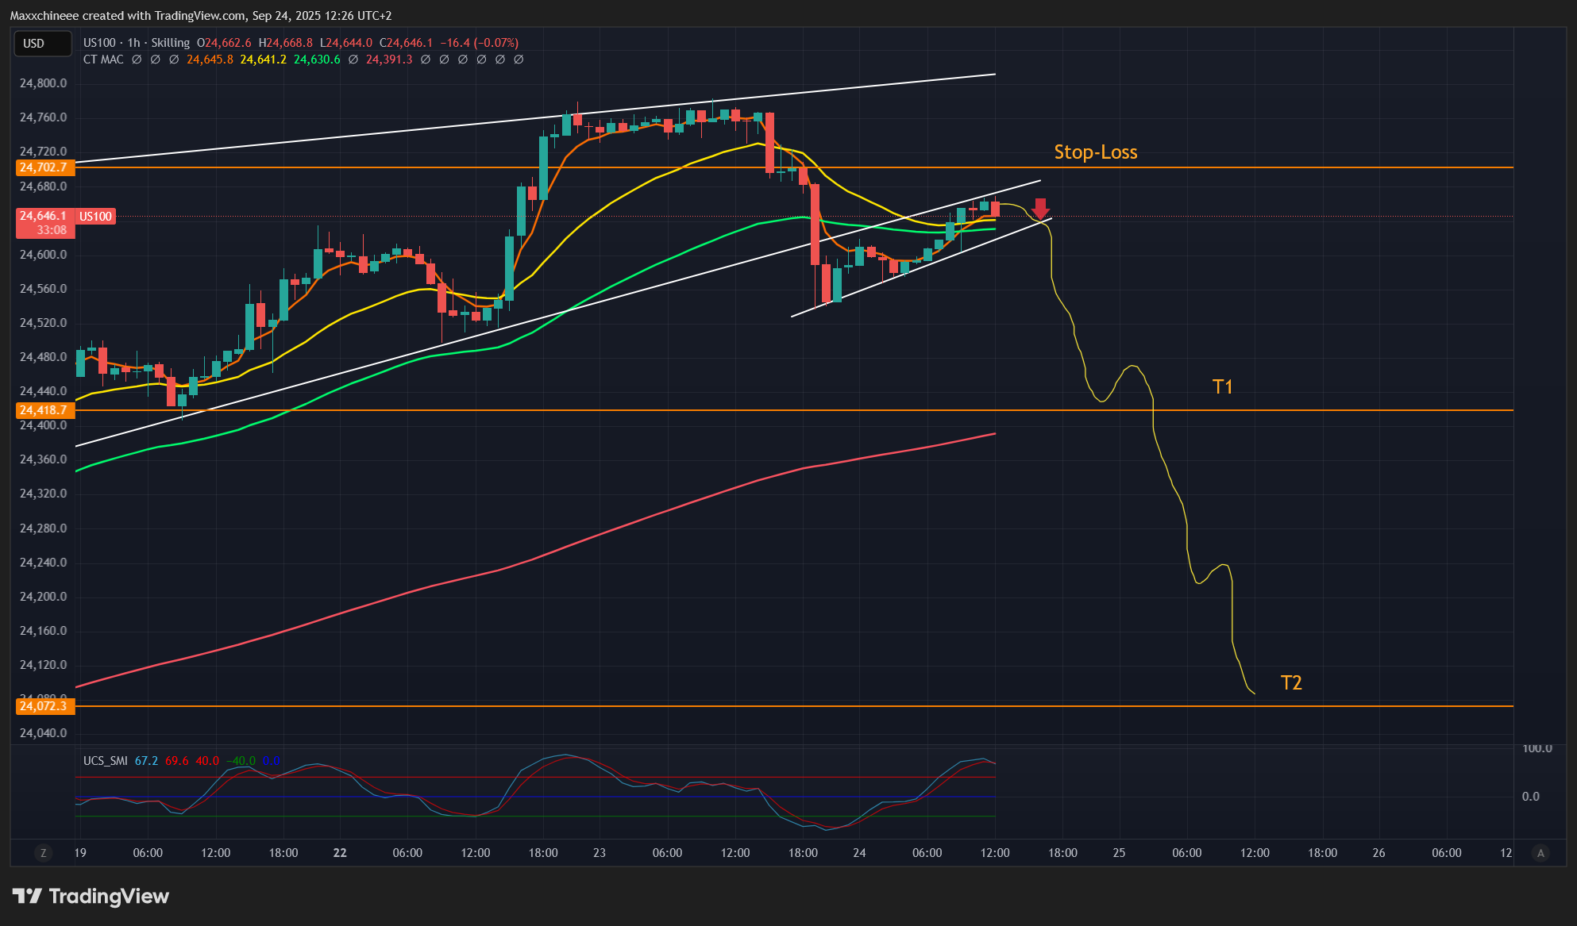
Task: Click date label 25 on the time axis
Action: click(x=1119, y=853)
